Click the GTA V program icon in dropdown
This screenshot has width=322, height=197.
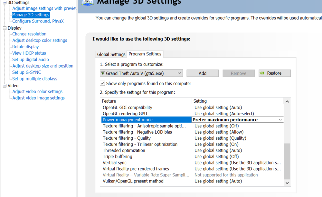pos(103,73)
